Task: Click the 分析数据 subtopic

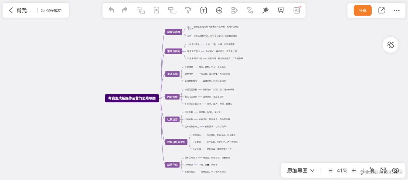Action: 196,142
